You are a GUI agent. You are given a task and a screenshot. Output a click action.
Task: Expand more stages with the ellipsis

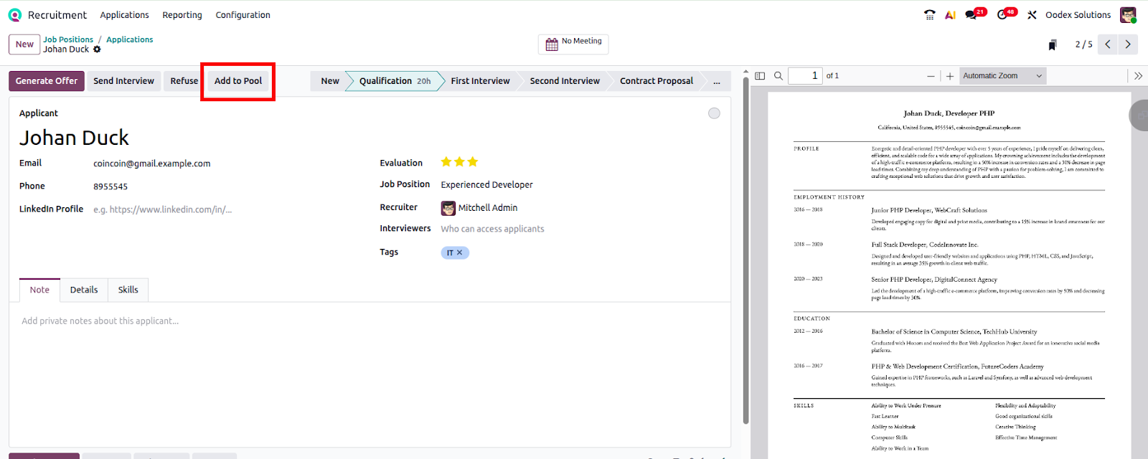716,81
